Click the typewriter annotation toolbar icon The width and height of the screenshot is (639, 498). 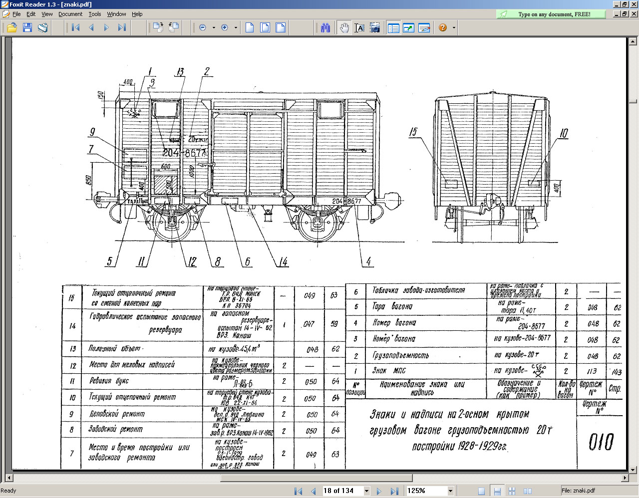[x=424, y=28]
